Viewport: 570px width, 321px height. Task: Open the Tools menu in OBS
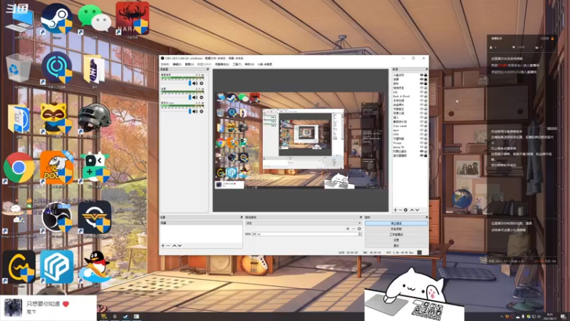(237, 64)
